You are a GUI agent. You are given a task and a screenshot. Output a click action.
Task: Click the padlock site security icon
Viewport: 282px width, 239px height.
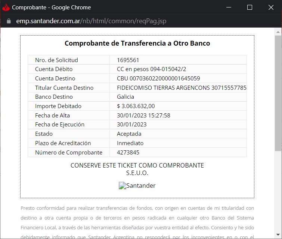[x=9, y=21]
